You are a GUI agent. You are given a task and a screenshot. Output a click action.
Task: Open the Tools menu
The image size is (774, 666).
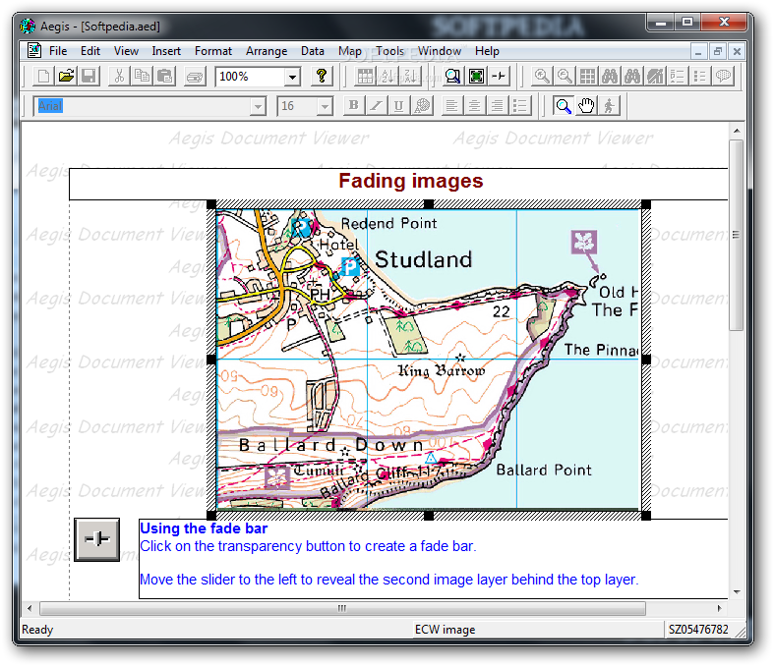coord(389,51)
